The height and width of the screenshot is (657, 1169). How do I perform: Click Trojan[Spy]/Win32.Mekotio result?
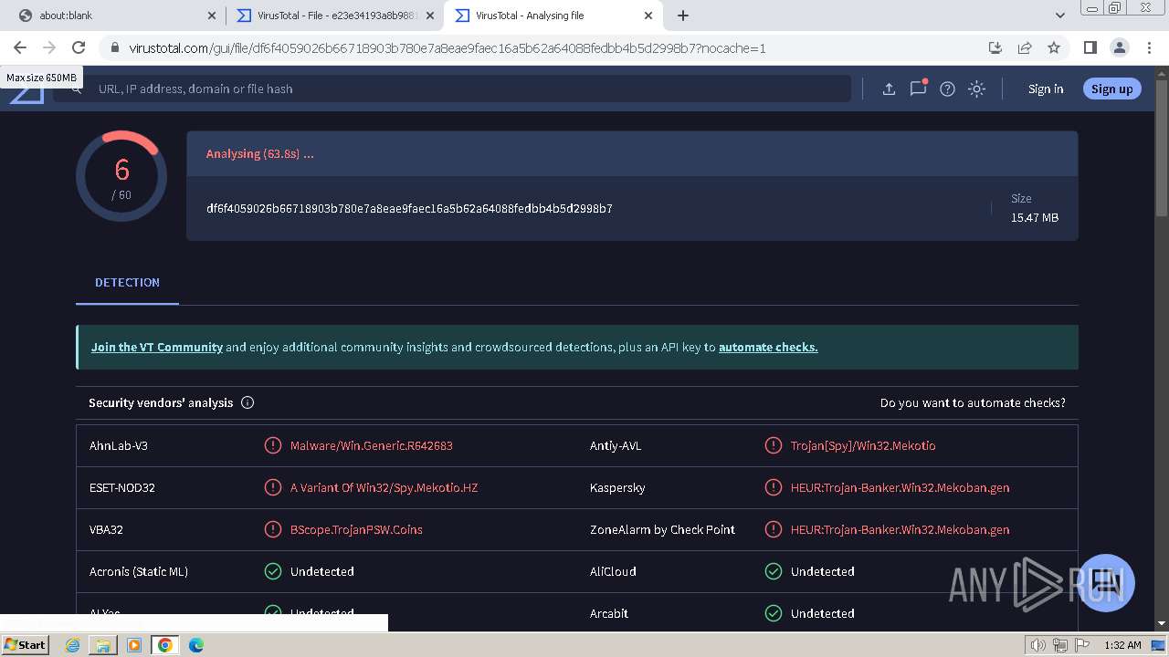tap(863, 445)
